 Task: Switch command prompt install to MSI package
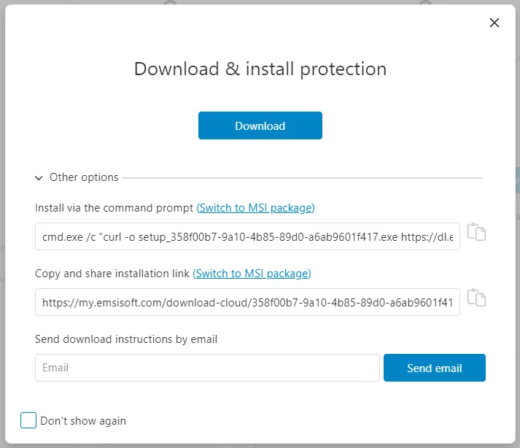click(x=255, y=208)
